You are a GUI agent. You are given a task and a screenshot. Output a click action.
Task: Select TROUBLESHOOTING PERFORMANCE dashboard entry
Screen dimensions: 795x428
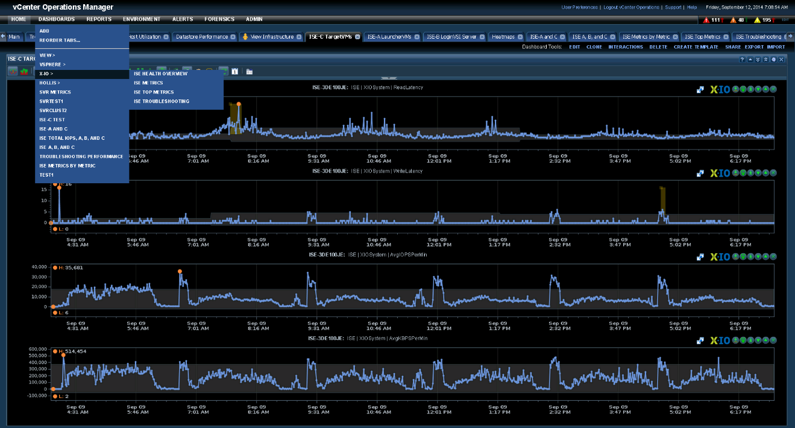[82, 156]
